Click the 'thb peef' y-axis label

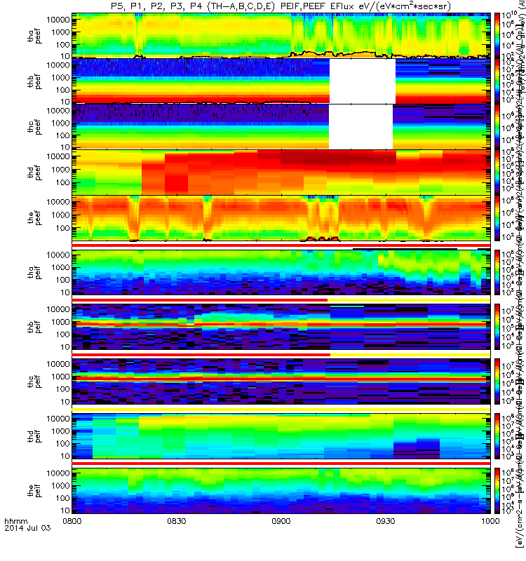coord(34,81)
